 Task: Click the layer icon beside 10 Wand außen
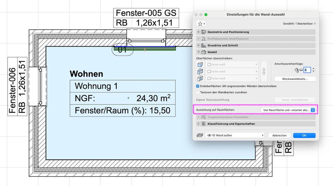(200, 135)
